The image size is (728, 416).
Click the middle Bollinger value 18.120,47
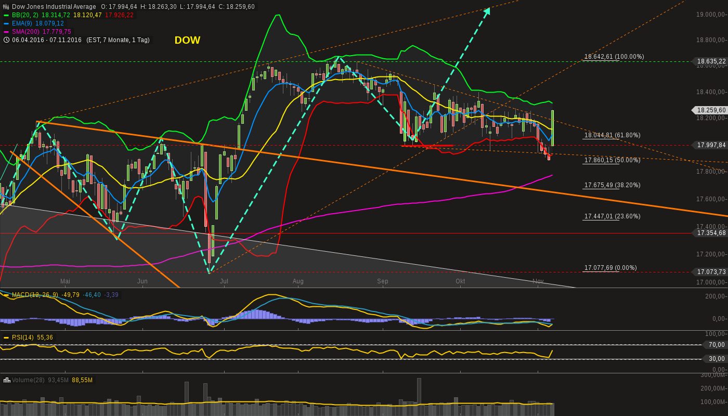(88, 15)
